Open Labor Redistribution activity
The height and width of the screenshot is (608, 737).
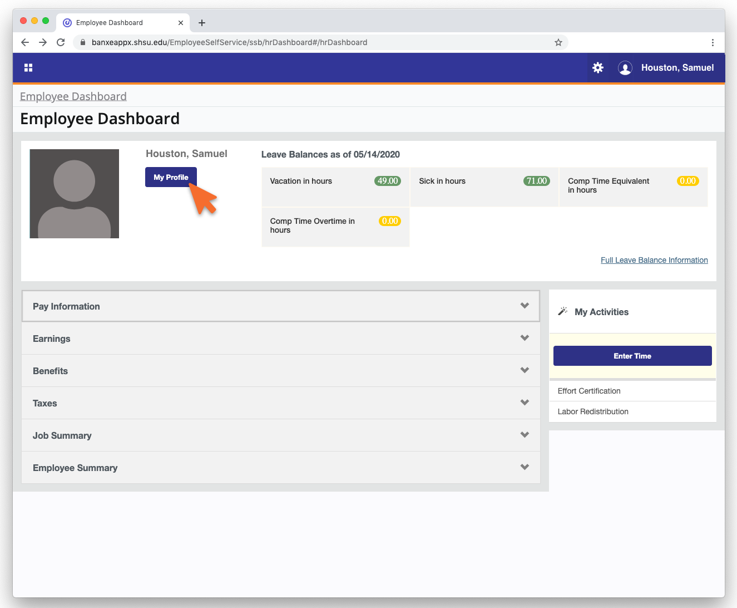tap(593, 411)
